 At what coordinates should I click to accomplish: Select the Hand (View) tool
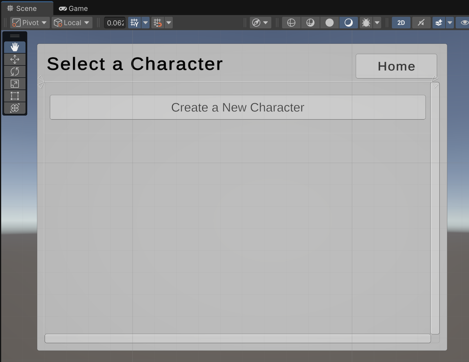click(x=15, y=47)
